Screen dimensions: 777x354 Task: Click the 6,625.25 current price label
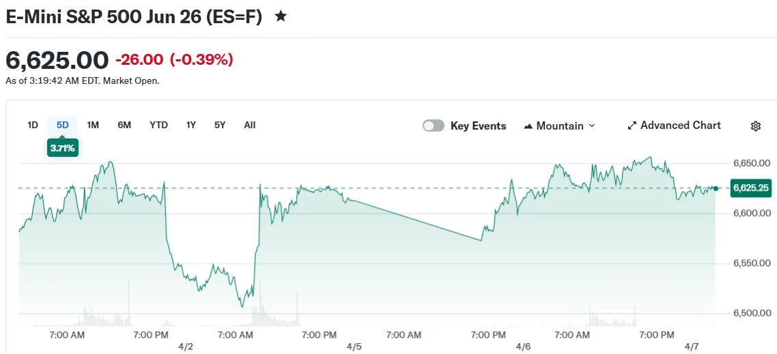click(750, 188)
